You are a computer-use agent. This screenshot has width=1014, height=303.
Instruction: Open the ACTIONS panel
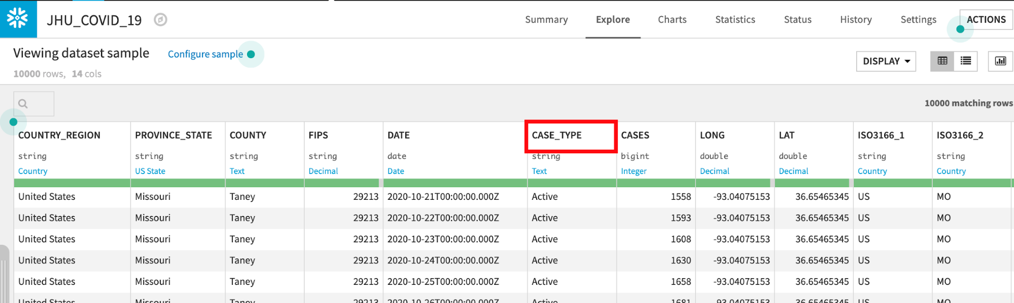point(986,20)
